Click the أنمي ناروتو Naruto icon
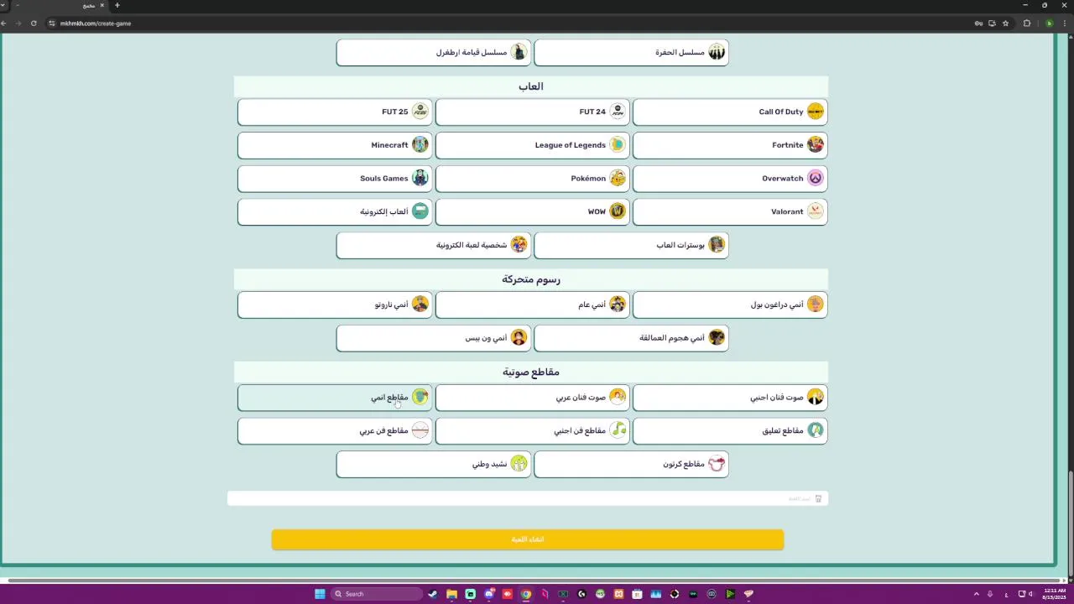 click(x=420, y=305)
